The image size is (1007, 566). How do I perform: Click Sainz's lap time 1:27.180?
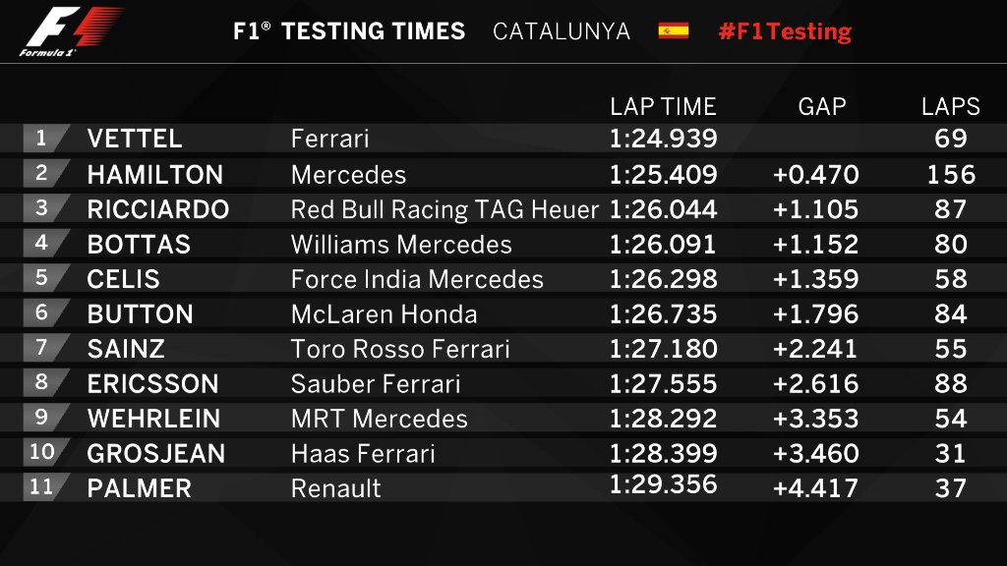pyautogui.click(x=663, y=349)
